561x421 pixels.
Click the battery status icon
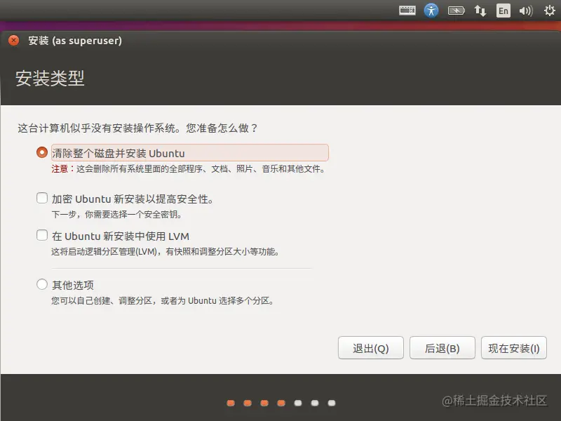click(x=457, y=11)
